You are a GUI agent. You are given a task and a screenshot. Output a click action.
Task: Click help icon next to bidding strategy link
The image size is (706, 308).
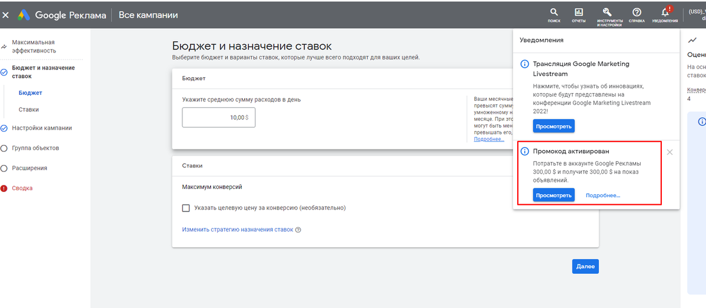(x=298, y=230)
